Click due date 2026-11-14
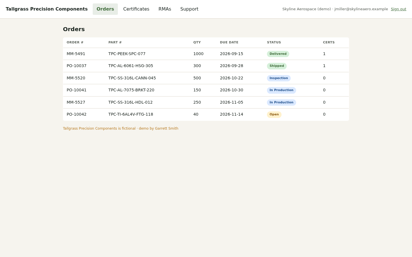 click(x=231, y=114)
